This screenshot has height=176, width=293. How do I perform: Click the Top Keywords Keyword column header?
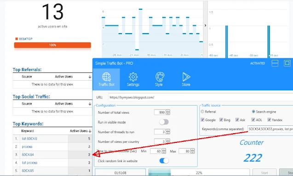tap(28, 131)
